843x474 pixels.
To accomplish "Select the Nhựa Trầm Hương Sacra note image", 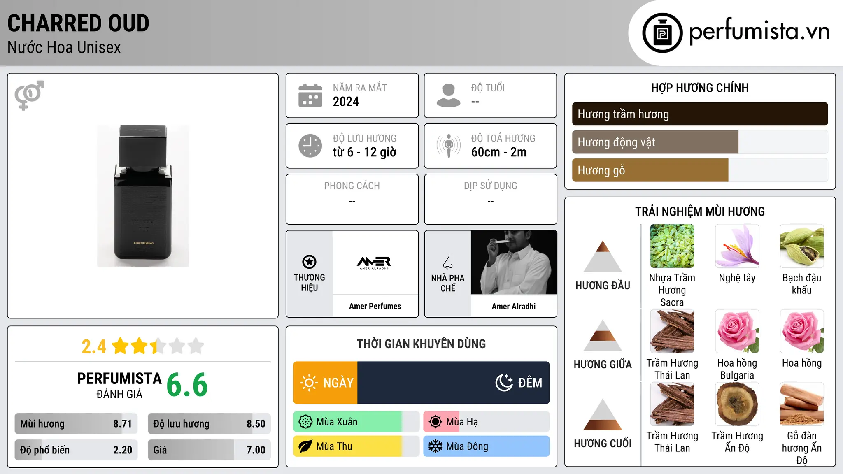I will point(672,246).
